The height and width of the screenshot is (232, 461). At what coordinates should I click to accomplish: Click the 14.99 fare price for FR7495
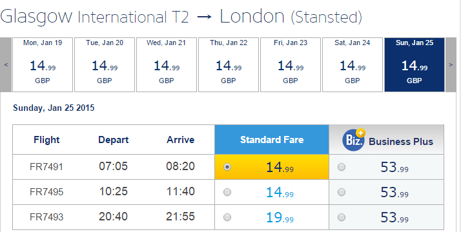280,193
